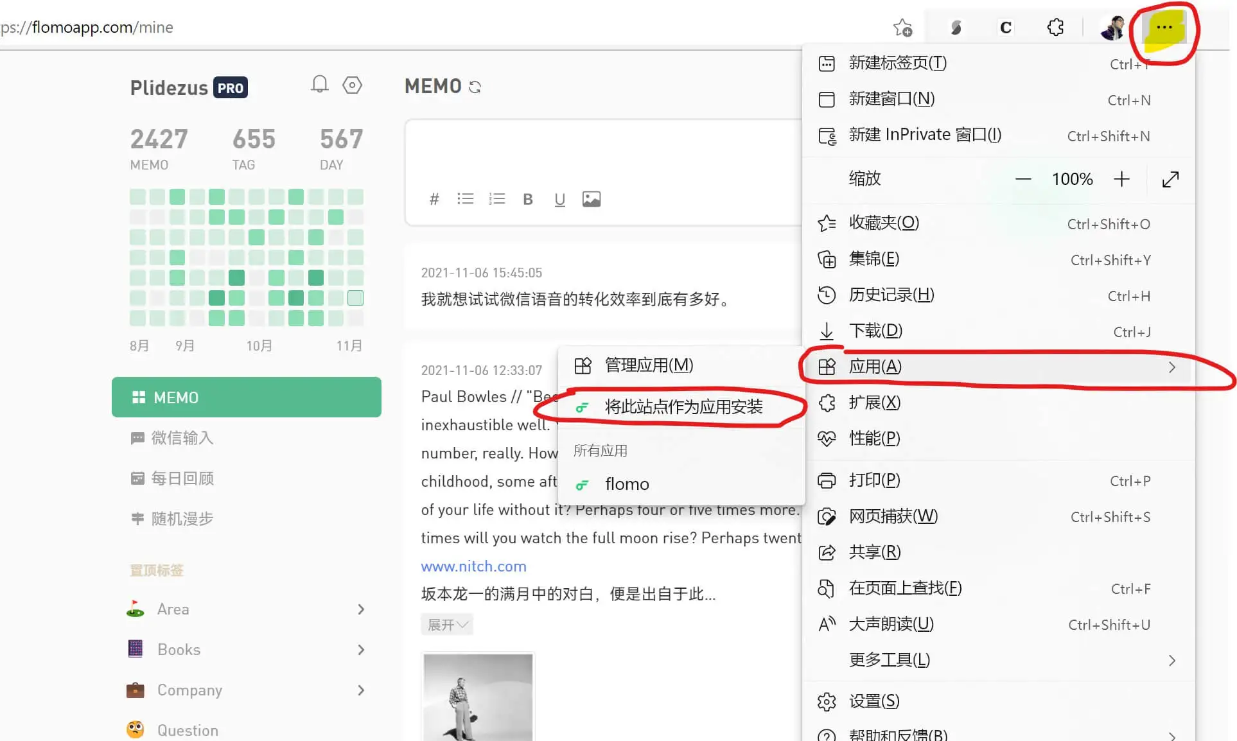
Task: Click the MEMO refresh sync icon
Action: click(475, 87)
